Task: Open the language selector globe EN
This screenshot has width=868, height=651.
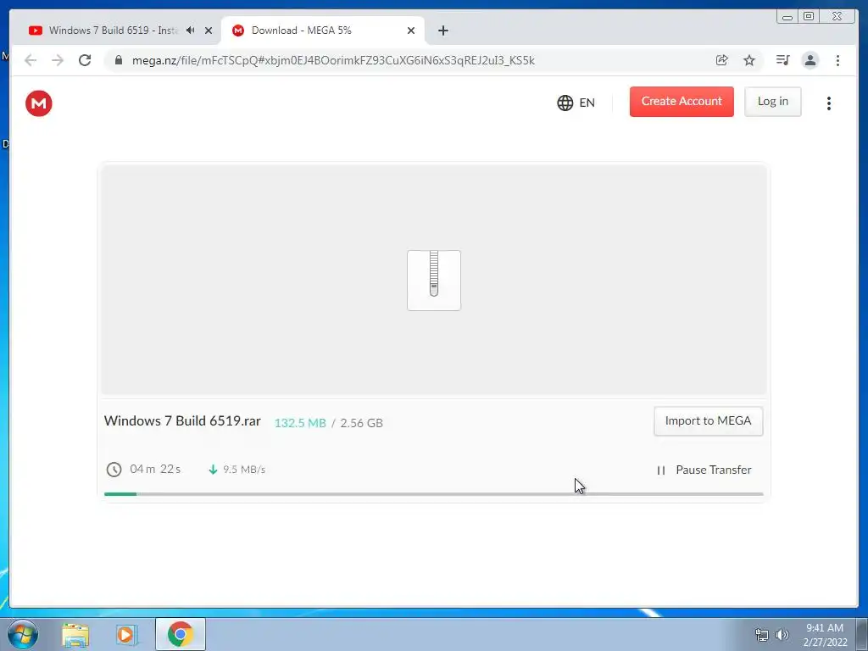Action: [576, 103]
